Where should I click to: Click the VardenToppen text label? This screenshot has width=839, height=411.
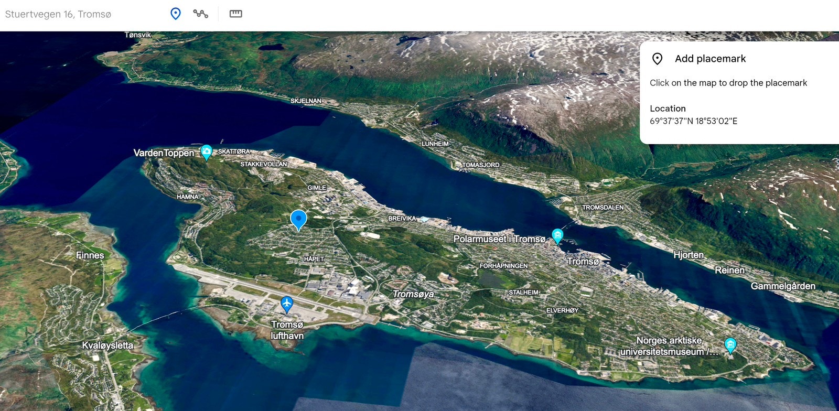pos(164,153)
